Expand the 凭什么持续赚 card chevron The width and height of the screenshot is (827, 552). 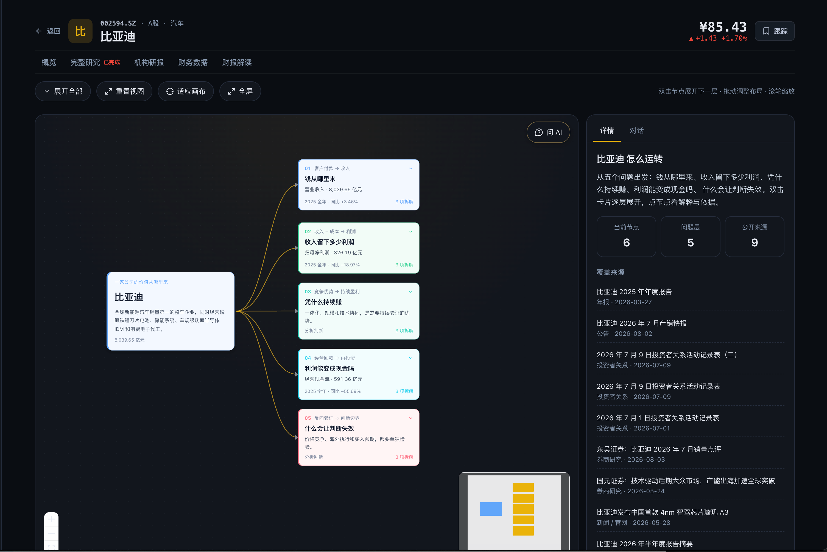click(x=410, y=291)
